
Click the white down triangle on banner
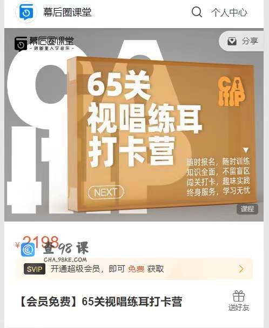tap(246, 150)
